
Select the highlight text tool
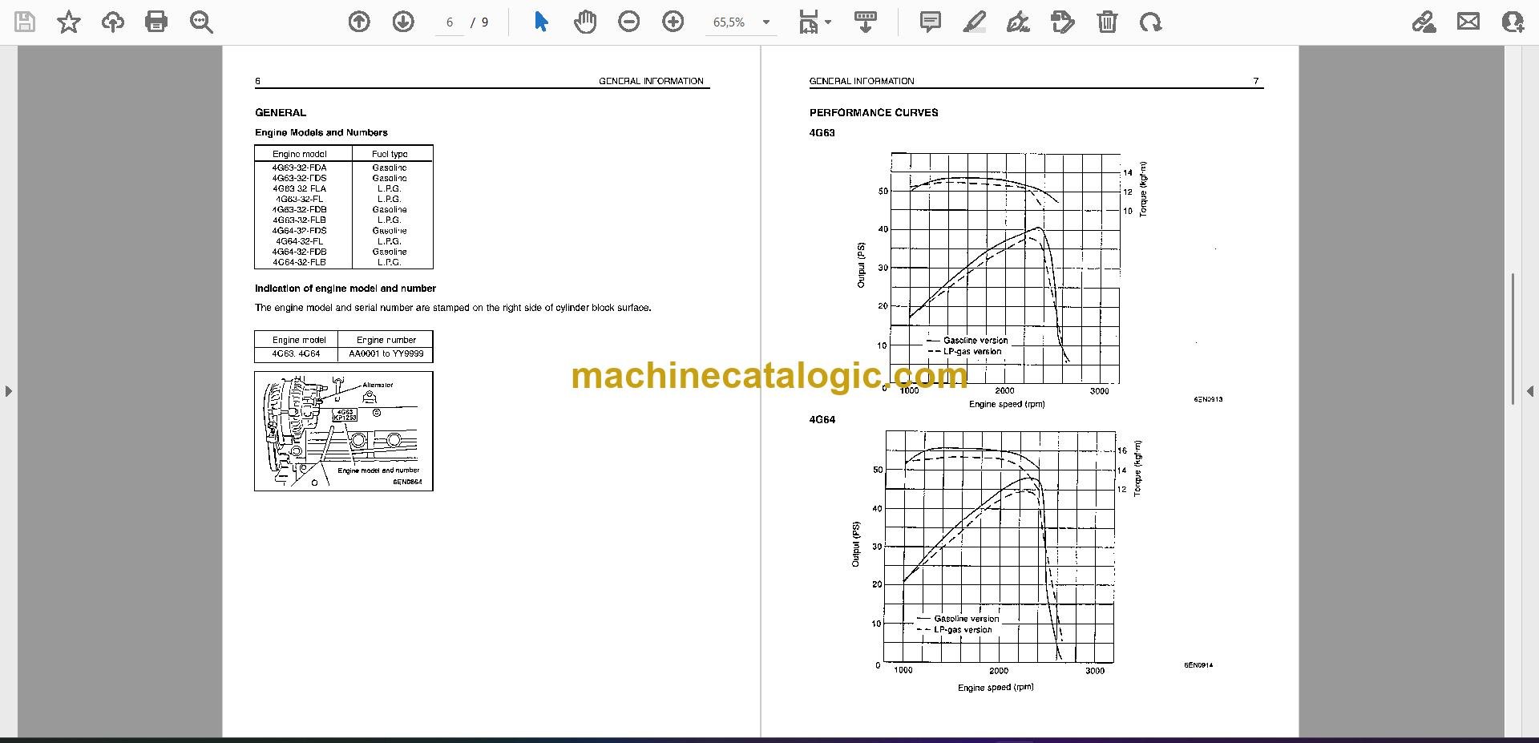coord(974,22)
